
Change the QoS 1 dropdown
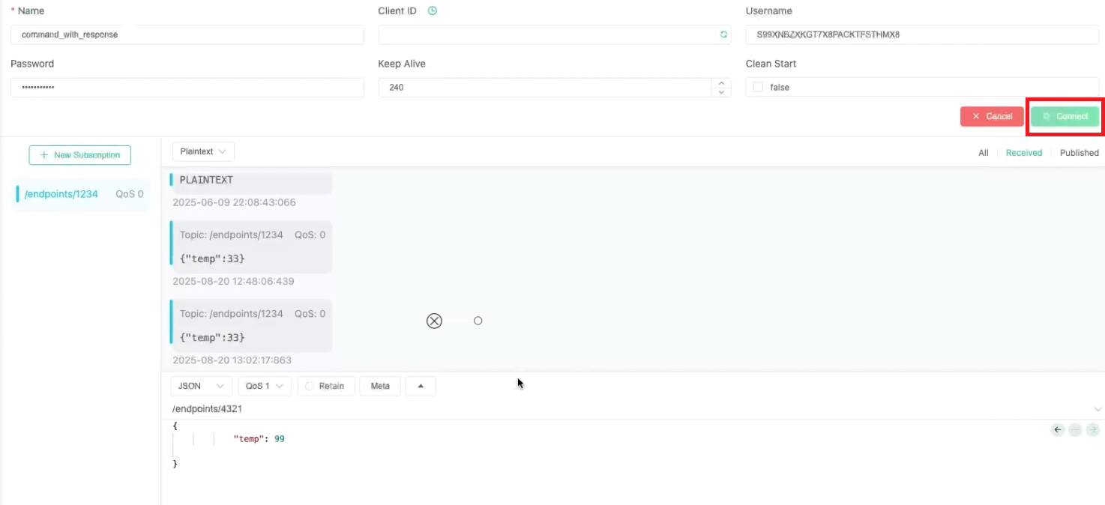[x=264, y=385]
